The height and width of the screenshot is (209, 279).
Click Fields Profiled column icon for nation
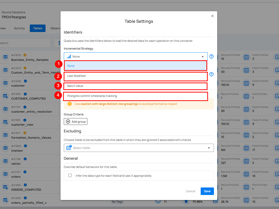[x=246, y=161]
